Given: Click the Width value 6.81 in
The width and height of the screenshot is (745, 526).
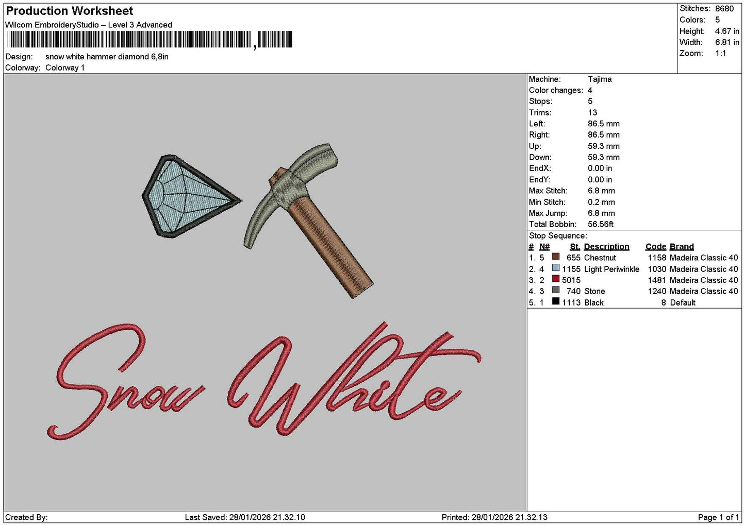Looking at the screenshot, I should (727, 42).
